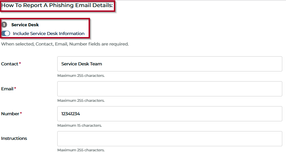Screen dimensions: 286x153
Task: Click the step 1 number badge
Action: coord(4,25)
